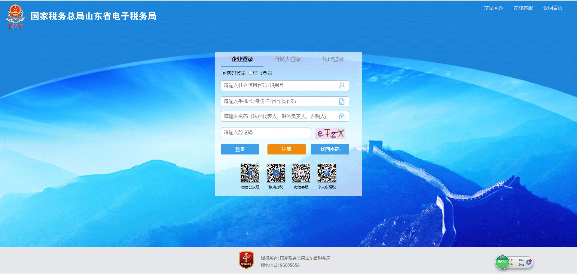Click the 找回密码 button
The height and width of the screenshot is (274, 577).
pyautogui.click(x=330, y=149)
